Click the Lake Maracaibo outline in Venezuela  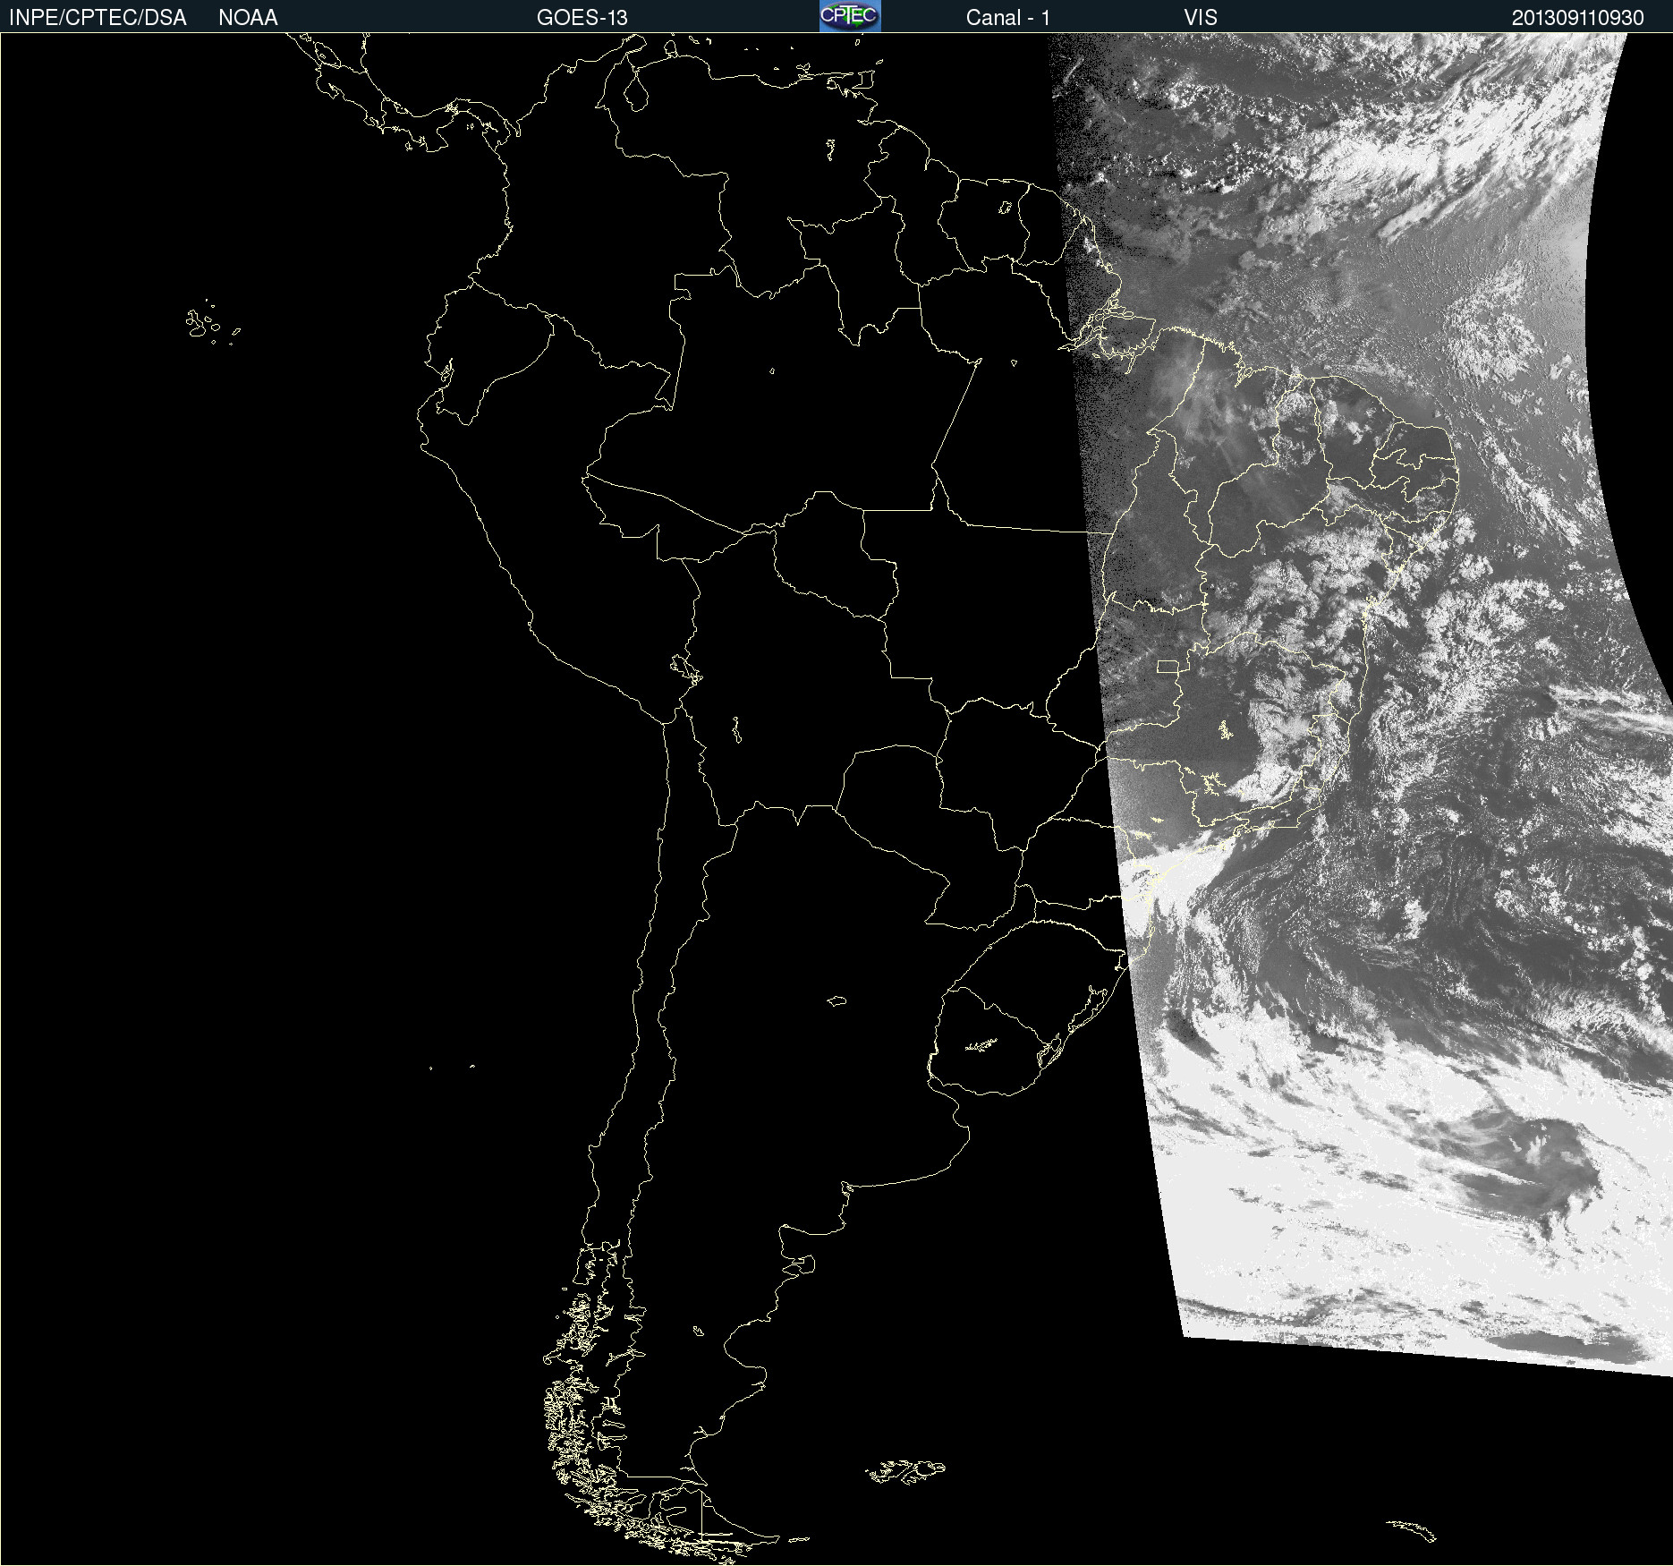[x=636, y=91]
